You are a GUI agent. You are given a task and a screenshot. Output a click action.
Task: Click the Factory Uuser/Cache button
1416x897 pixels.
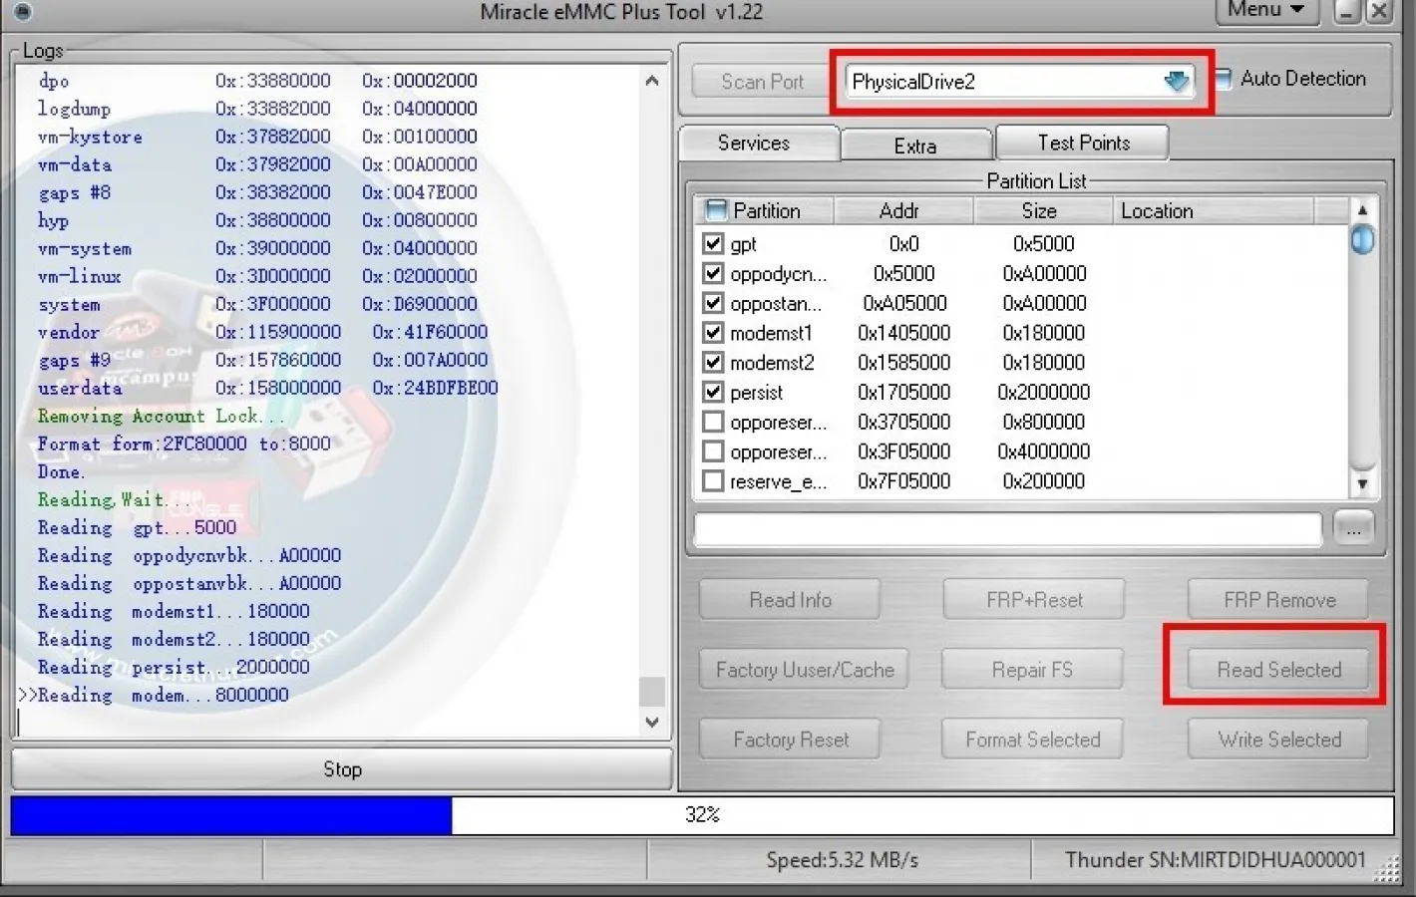(x=805, y=670)
